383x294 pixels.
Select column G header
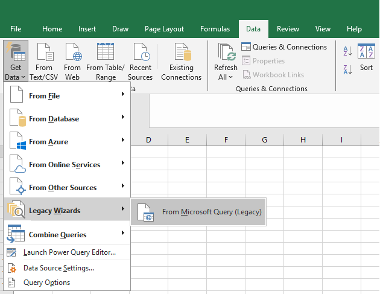tap(265, 140)
